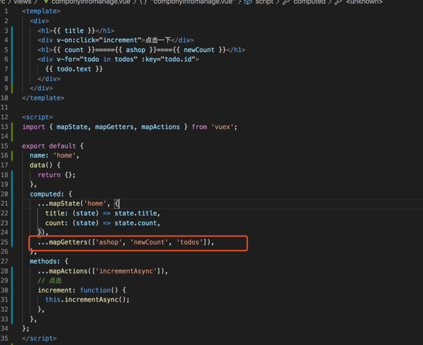Click 'export default' on line 15
Screen dimensions: 423x345
click(49, 146)
